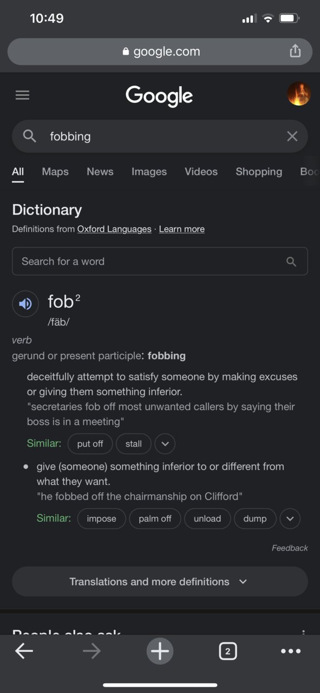Viewport: 320px width, 693px height.
Task: Play the fob pronunciation audio
Action: [25, 304]
